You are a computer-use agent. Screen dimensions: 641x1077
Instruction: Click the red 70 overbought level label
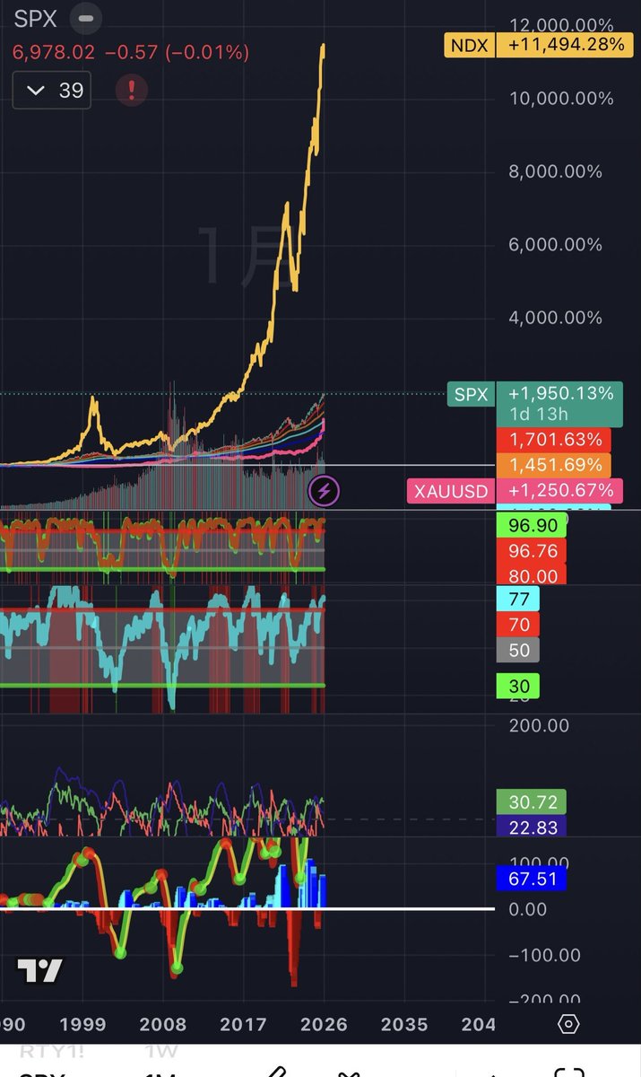519,624
